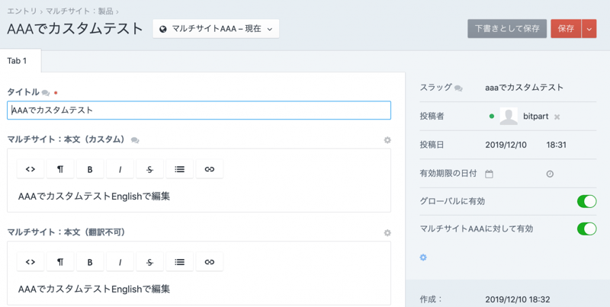This screenshot has width=610, height=307.
Task: Go to エントリ in the breadcrumb
Action: (x=21, y=11)
